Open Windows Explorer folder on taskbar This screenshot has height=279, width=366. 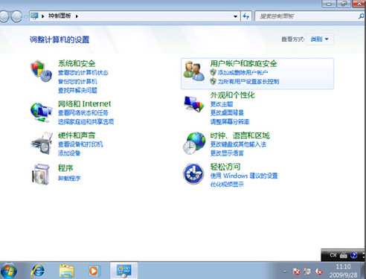66,271
